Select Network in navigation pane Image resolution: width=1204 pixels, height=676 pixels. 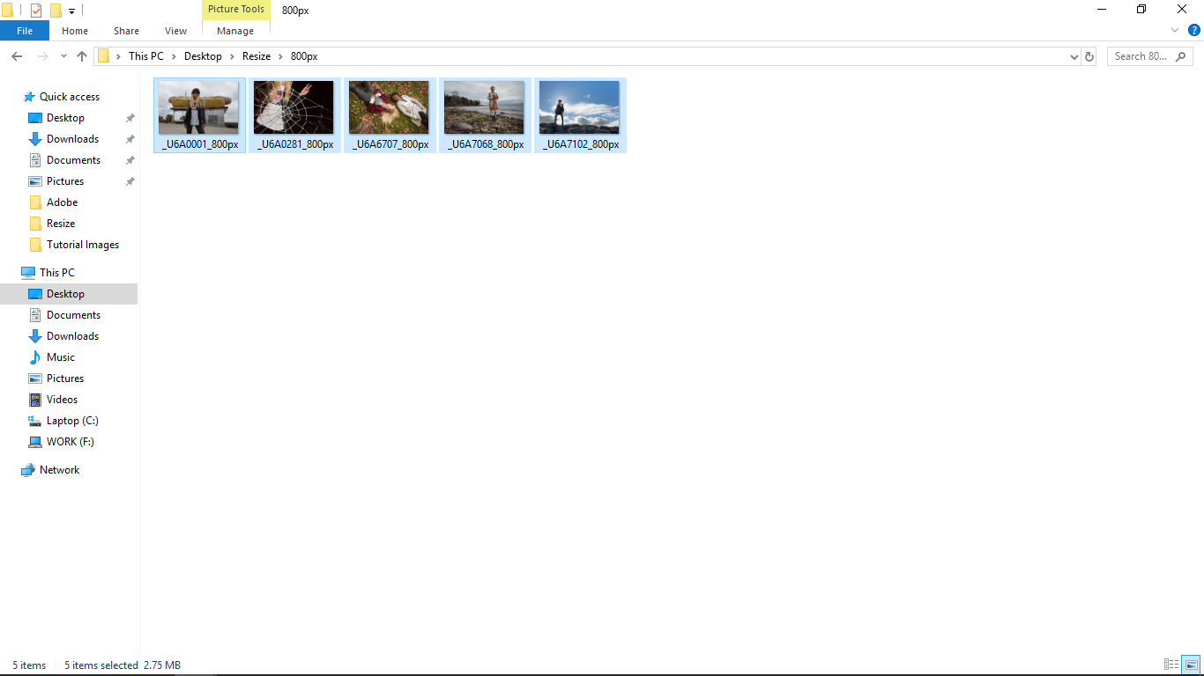(59, 470)
